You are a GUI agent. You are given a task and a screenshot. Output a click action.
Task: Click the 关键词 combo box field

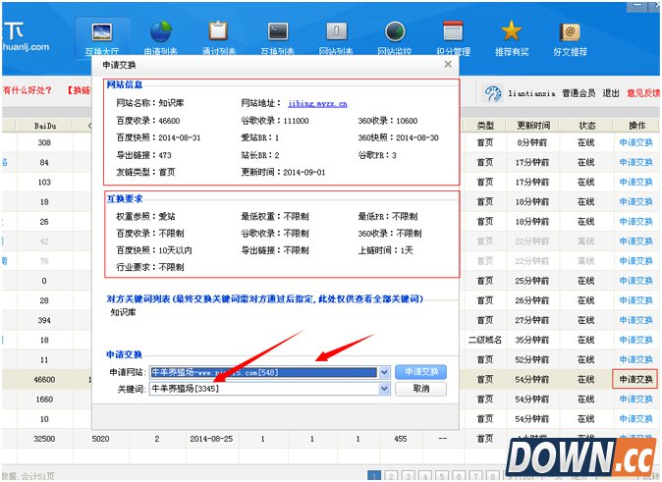coord(269,389)
